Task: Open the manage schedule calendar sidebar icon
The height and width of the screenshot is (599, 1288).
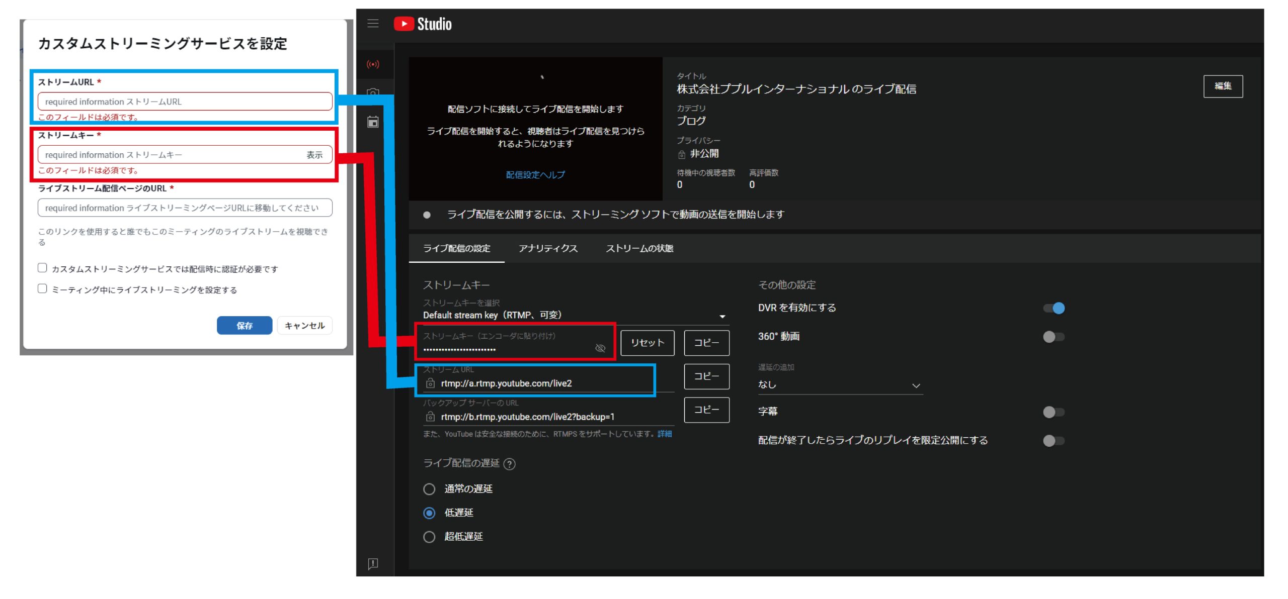Action: click(x=373, y=122)
